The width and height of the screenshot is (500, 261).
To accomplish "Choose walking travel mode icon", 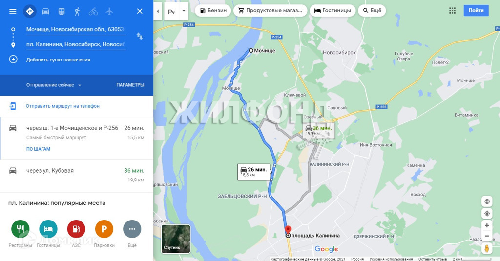I will (x=77, y=12).
